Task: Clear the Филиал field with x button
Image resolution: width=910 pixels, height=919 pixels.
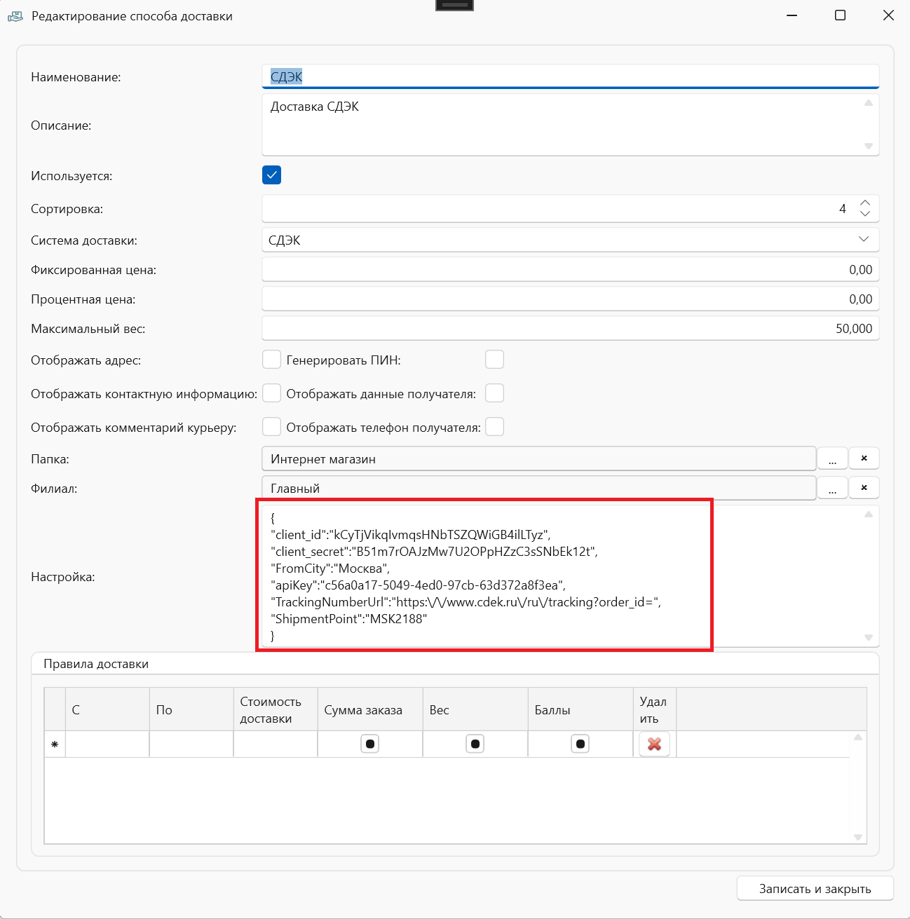Action: pos(864,488)
